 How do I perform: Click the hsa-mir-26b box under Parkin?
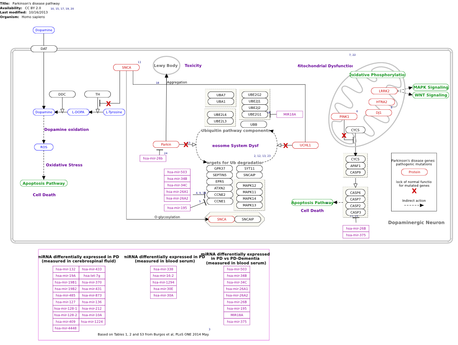click(153, 158)
